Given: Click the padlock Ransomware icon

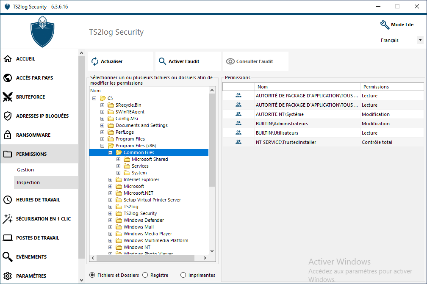Looking at the screenshot, I should (8, 135).
